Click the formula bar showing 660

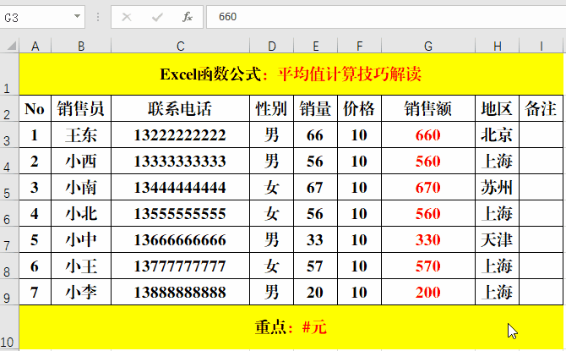click(386, 17)
